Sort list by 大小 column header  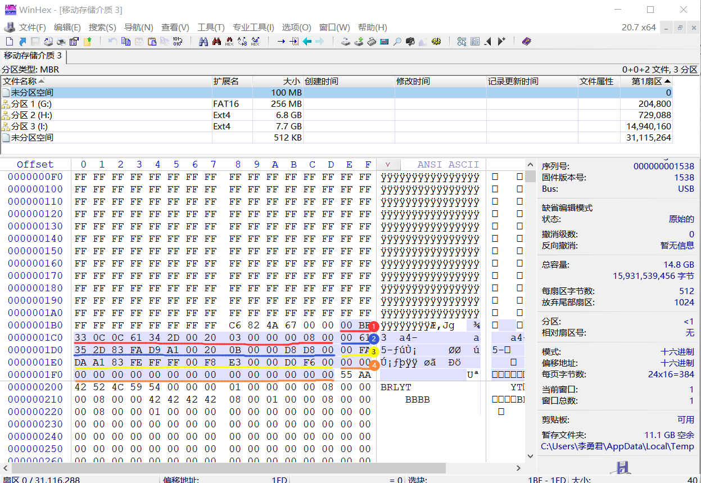(278, 82)
